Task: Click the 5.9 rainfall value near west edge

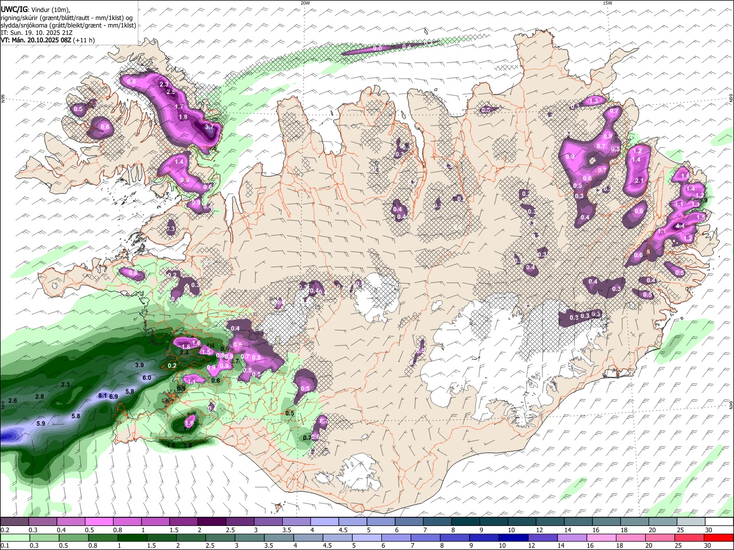Action: pyautogui.click(x=41, y=423)
